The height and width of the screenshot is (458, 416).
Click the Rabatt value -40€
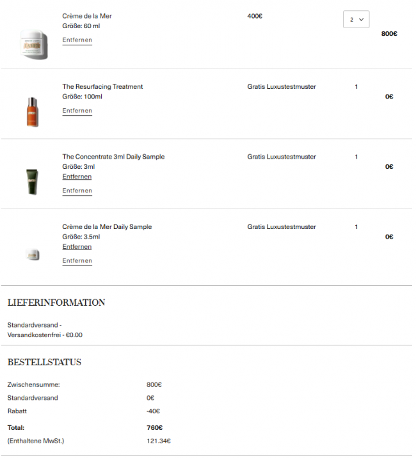click(153, 411)
